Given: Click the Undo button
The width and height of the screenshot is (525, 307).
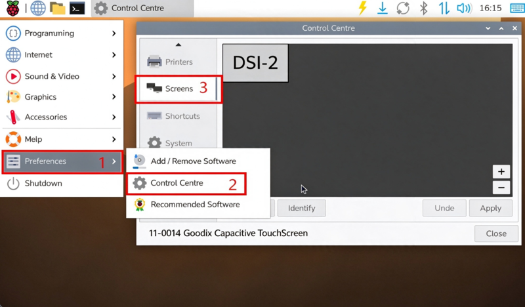Looking at the screenshot, I should (x=444, y=208).
